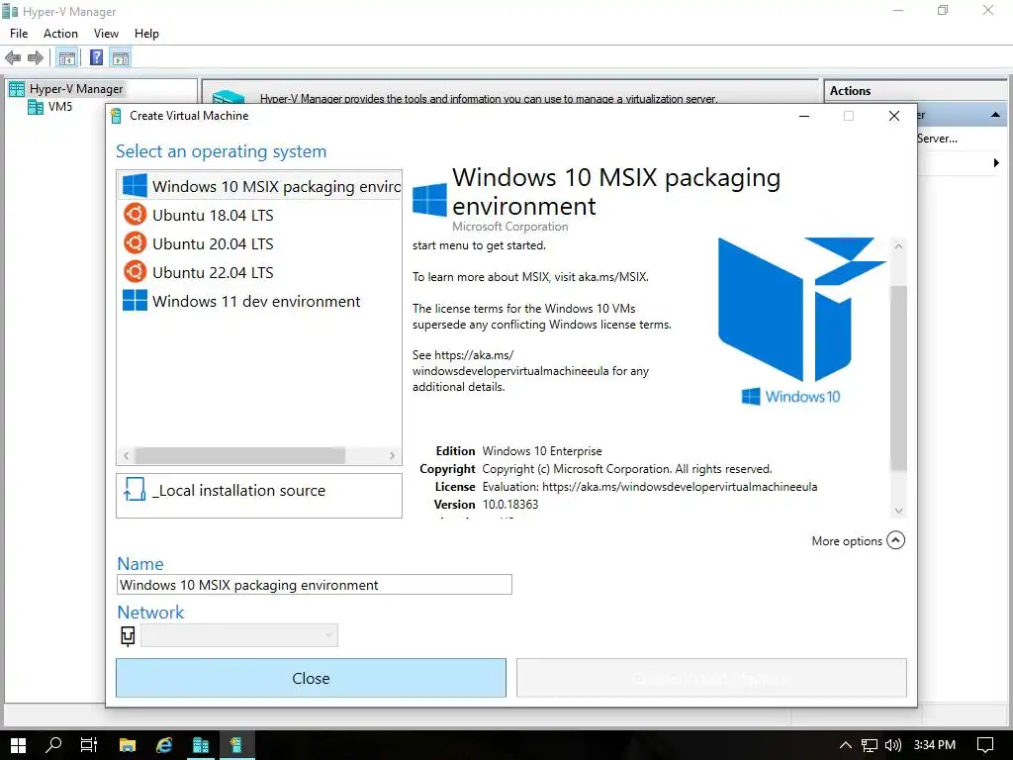Open the Action menu

tap(60, 34)
